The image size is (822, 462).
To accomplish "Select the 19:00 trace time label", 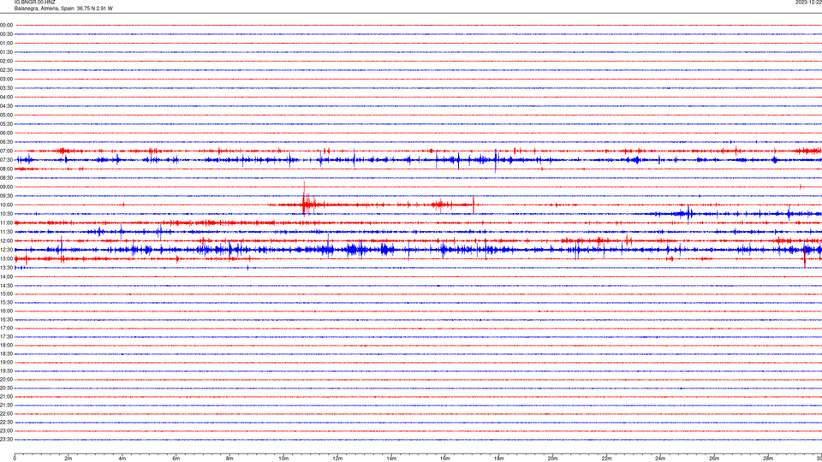I will 6,363.
